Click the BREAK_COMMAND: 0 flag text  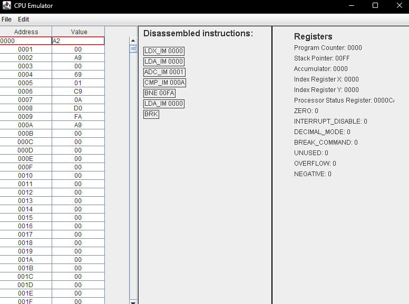pos(326,143)
